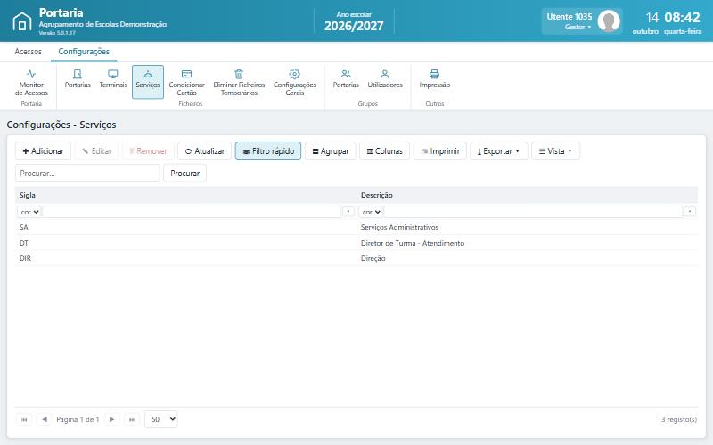The height and width of the screenshot is (445, 713).
Task: Clear the Sigla column filter
Action: click(x=348, y=212)
